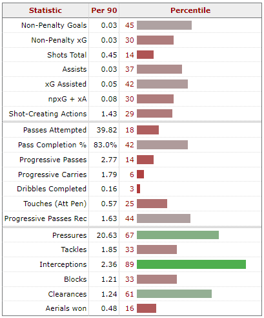Click the Touches (Att Pen) label
Image resolution: width=264 pixels, height=318 pixels.
click(55, 204)
